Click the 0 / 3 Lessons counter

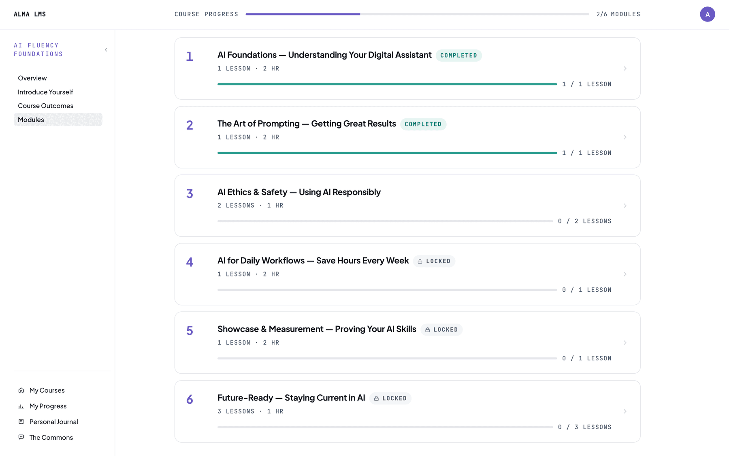coord(585,427)
